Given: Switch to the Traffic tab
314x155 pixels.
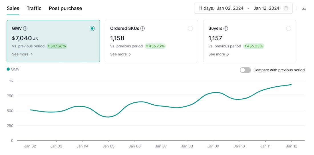Looking at the screenshot, I should [x=34, y=8].
